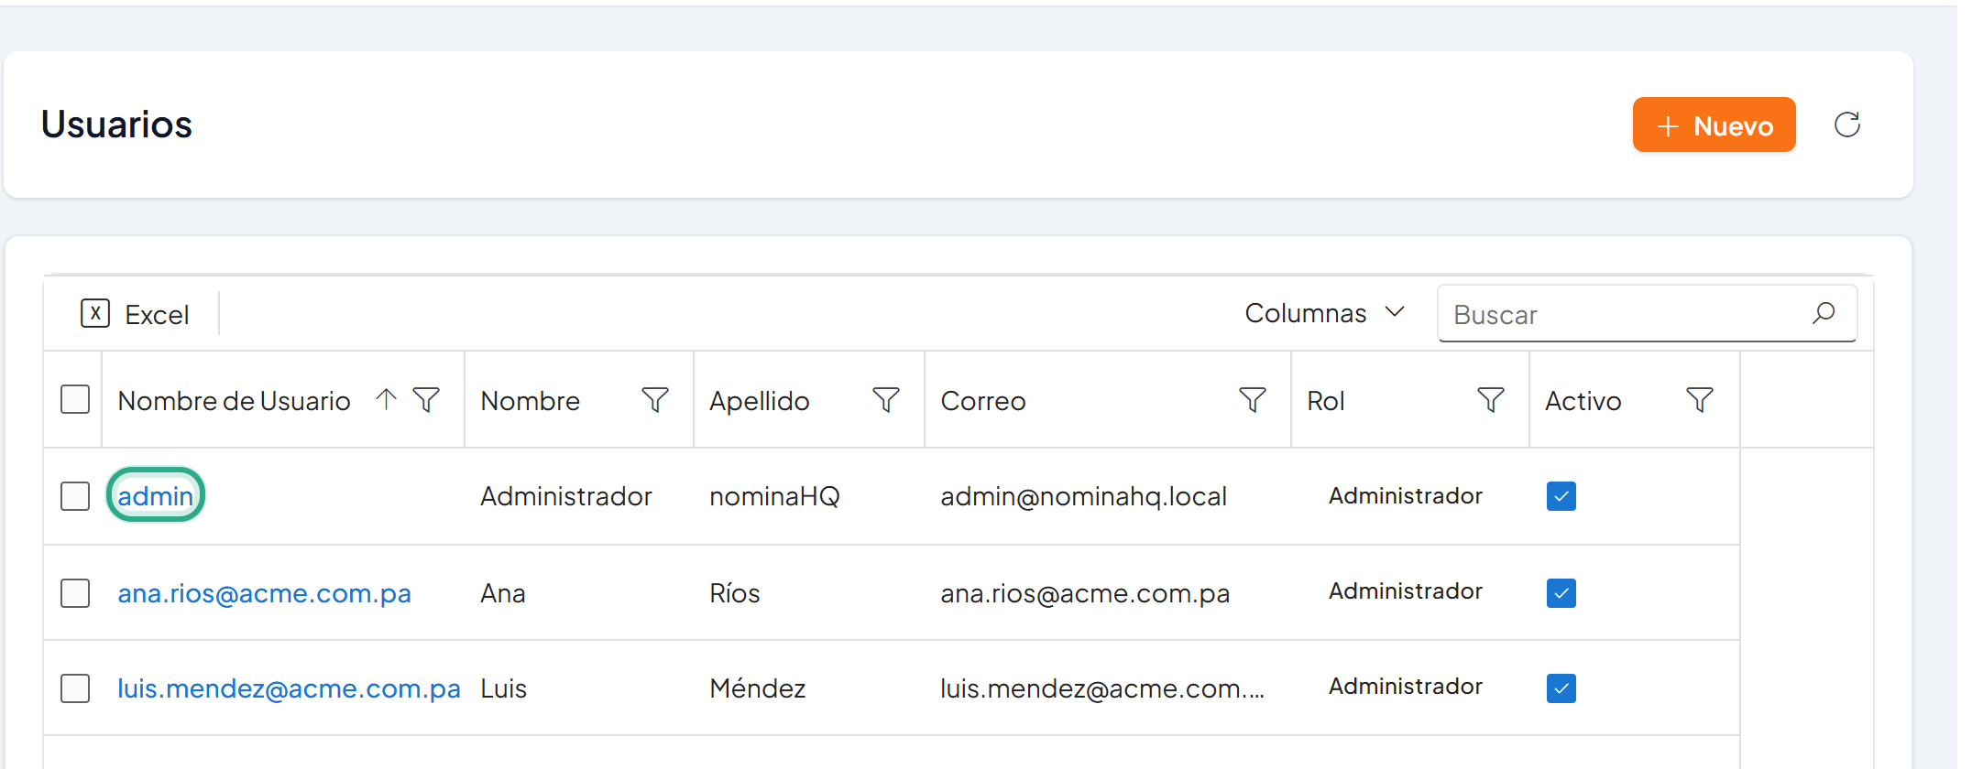This screenshot has height=769, width=1972.
Task: Toggle the select-all checkbox in the header
Action: pos(75,399)
